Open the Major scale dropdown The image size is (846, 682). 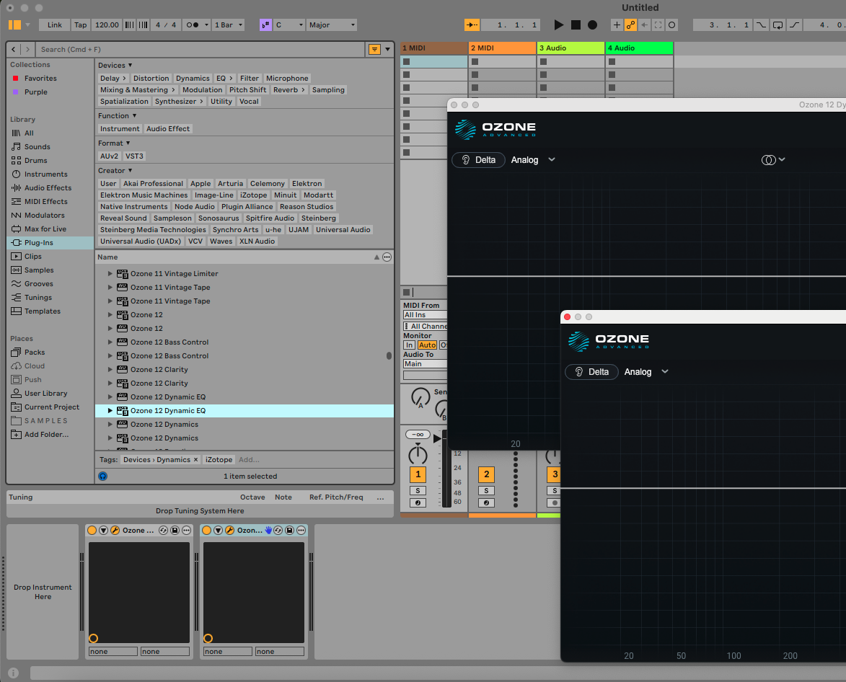click(331, 25)
